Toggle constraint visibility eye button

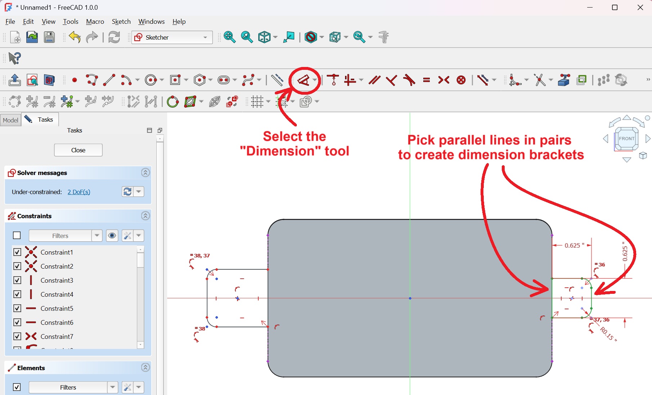[x=112, y=235]
